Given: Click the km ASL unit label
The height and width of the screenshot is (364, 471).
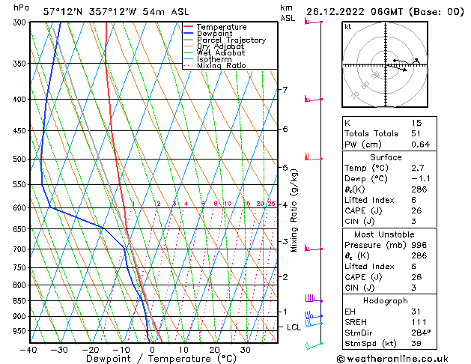Looking at the screenshot, I should point(288,13).
